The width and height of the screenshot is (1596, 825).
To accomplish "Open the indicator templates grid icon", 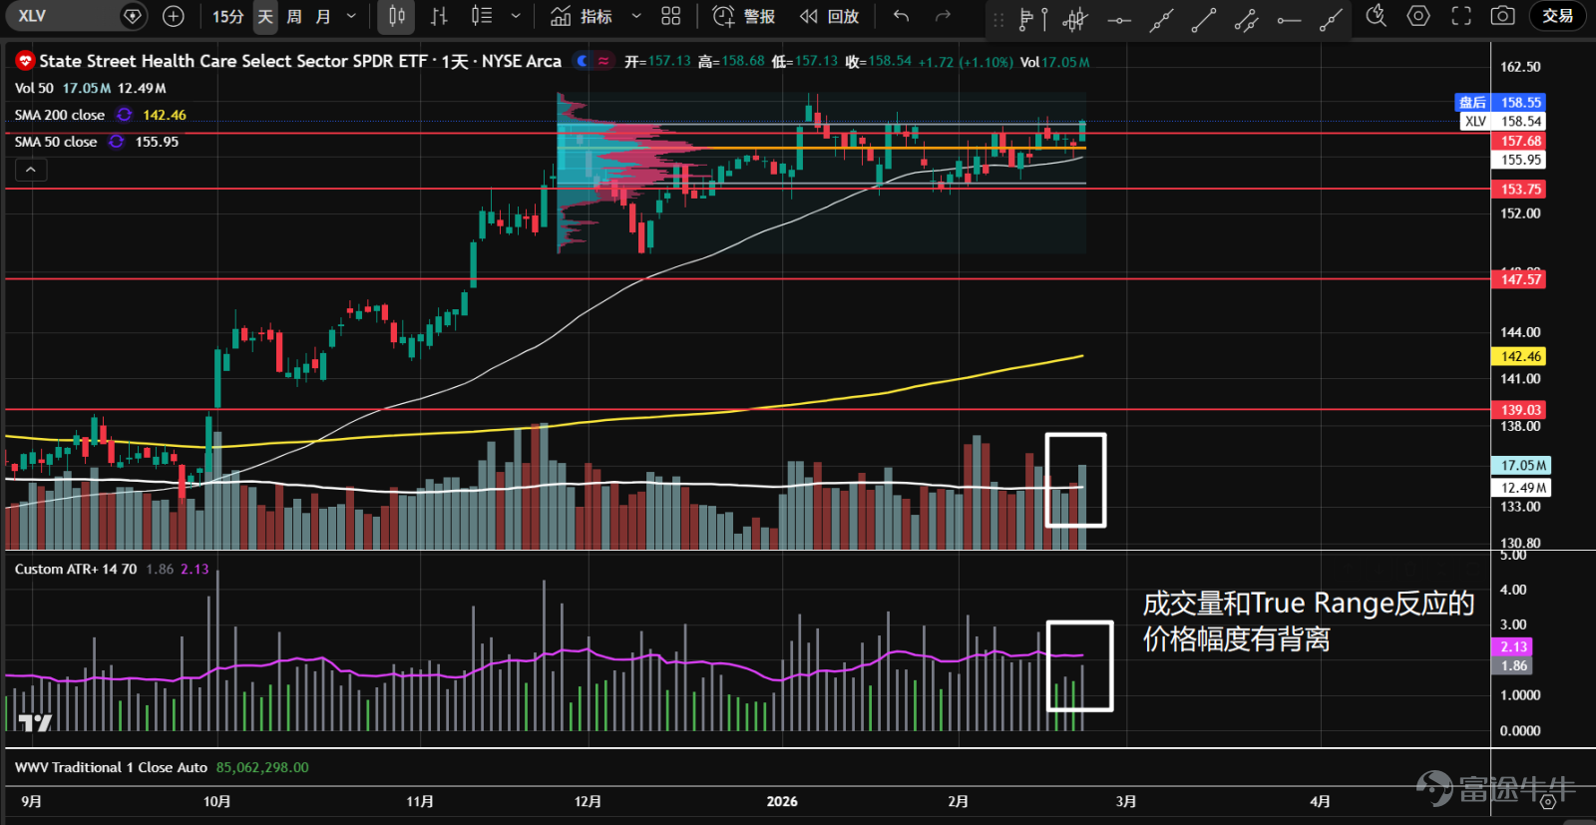I will point(671,16).
